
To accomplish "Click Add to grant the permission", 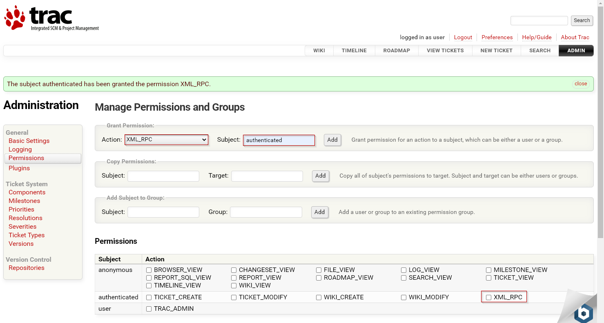I will (x=332, y=140).
